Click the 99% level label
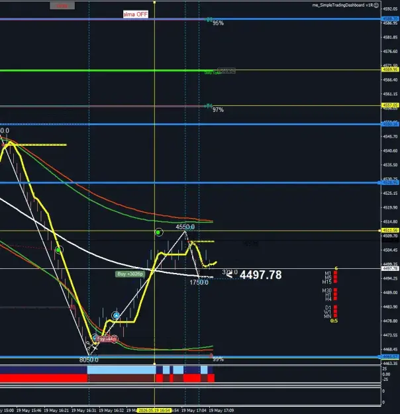 point(218,359)
